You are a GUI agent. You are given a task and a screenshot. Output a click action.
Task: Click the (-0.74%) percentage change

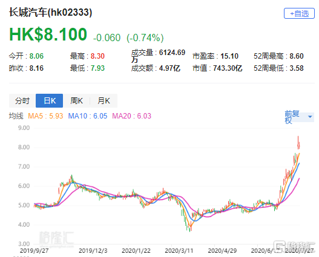point(145,37)
